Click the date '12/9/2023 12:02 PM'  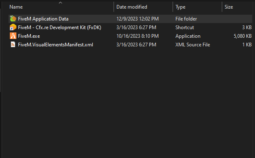(137, 19)
